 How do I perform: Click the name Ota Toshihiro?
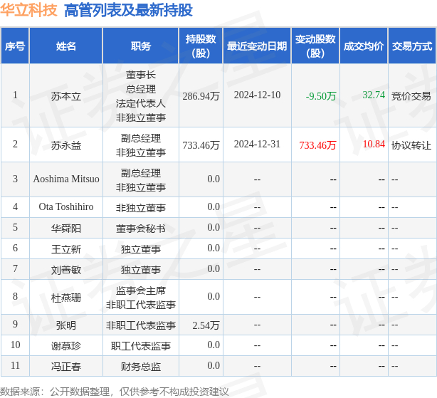pos(66,206)
